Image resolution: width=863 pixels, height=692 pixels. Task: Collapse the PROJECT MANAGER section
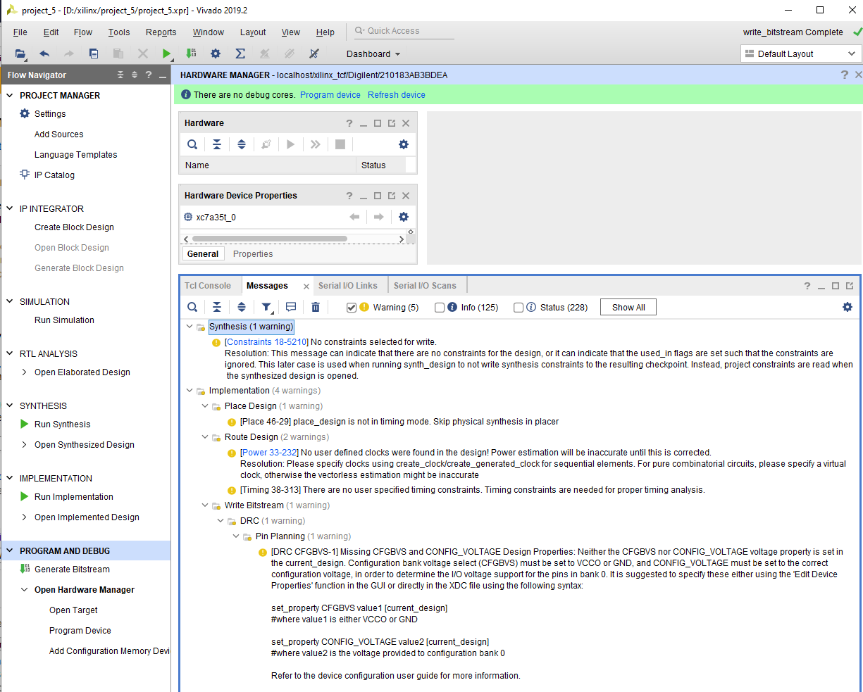10,95
